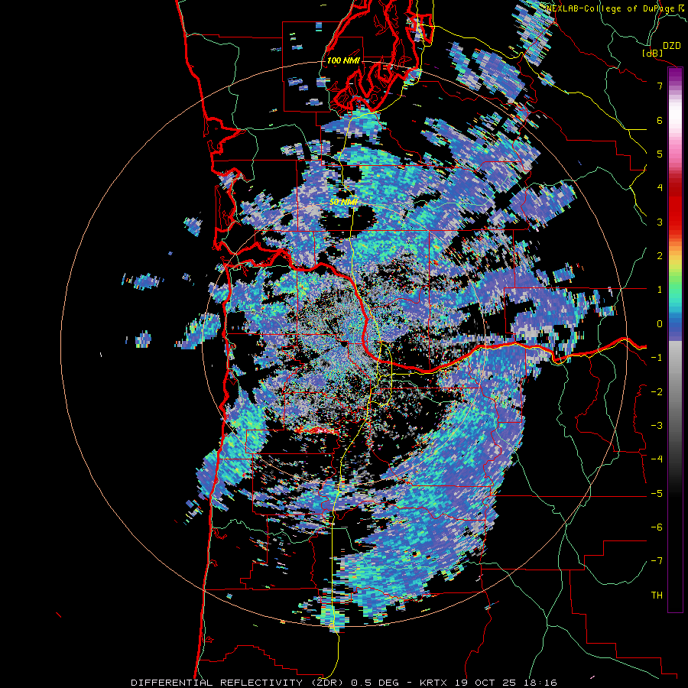Click the "DZD" legend title

[671, 46]
